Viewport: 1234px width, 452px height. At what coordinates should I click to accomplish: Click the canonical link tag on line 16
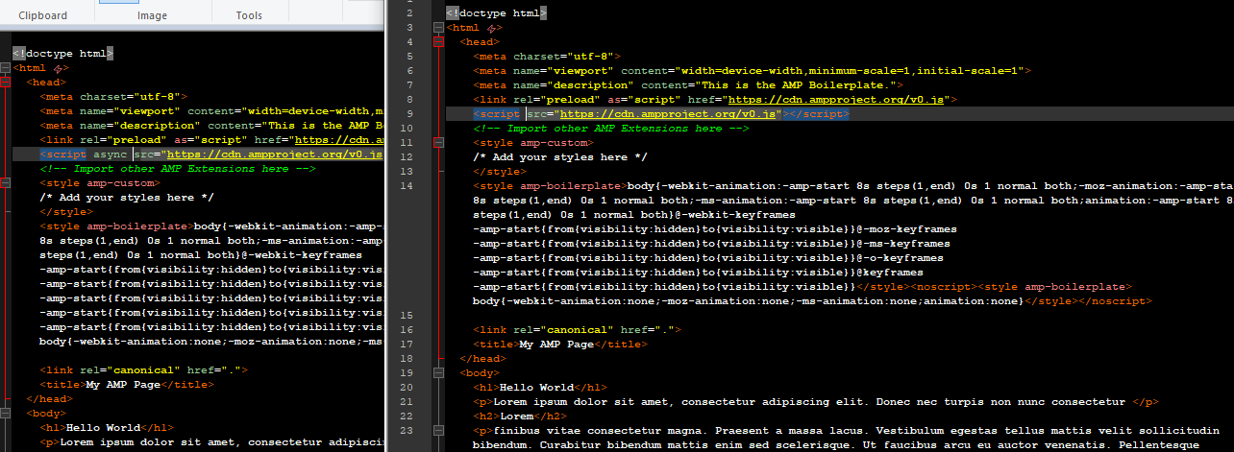[577, 329]
